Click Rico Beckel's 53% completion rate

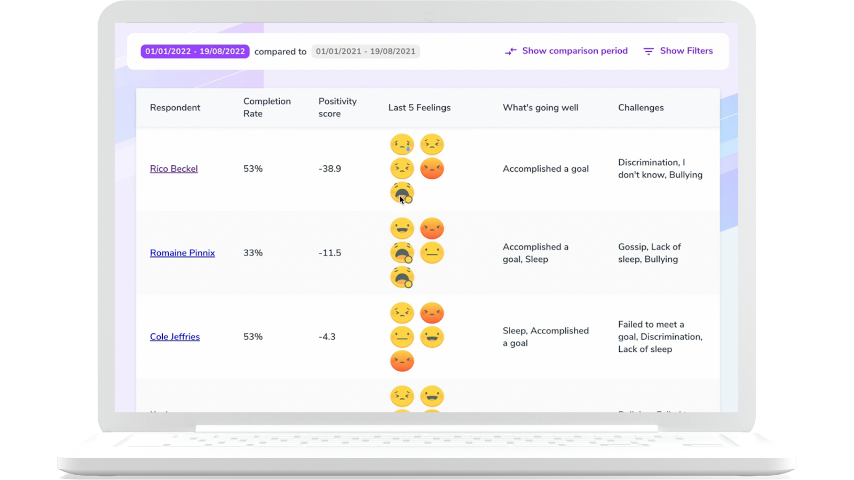click(253, 169)
